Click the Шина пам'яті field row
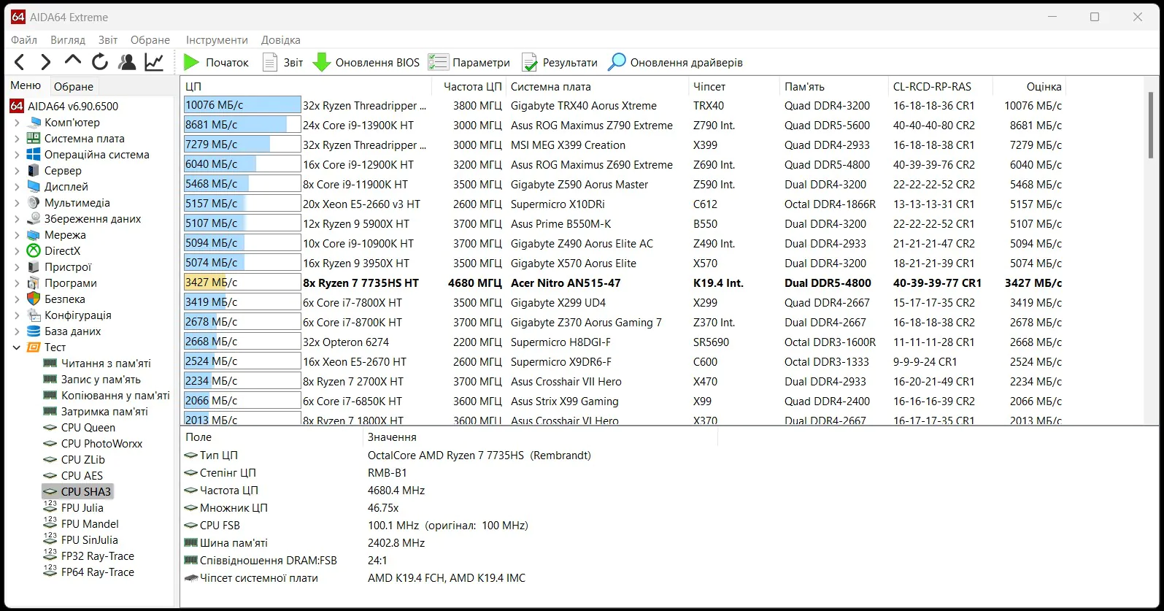This screenshot has height=611, width=1164. click(450, 543)
